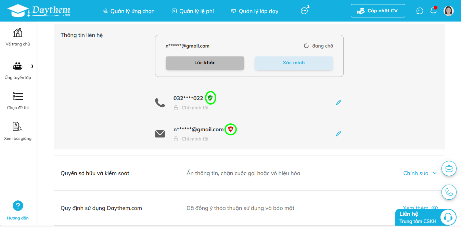This screenshot has height=227, width=461.
Task: Edit the email address with pencil icon
Action: pos(338,134)
